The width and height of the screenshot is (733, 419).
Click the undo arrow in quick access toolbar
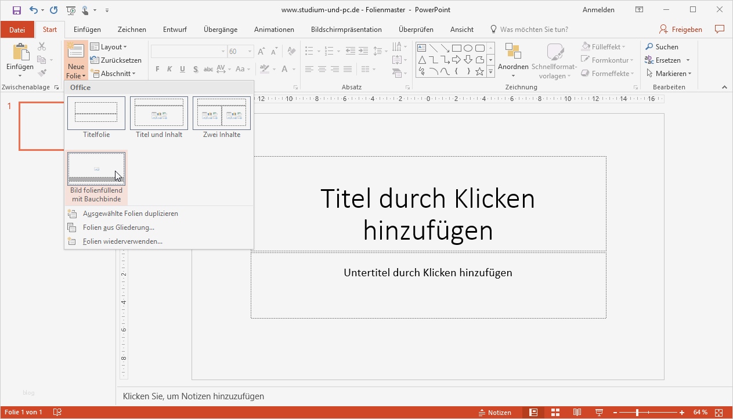point(34,10)
